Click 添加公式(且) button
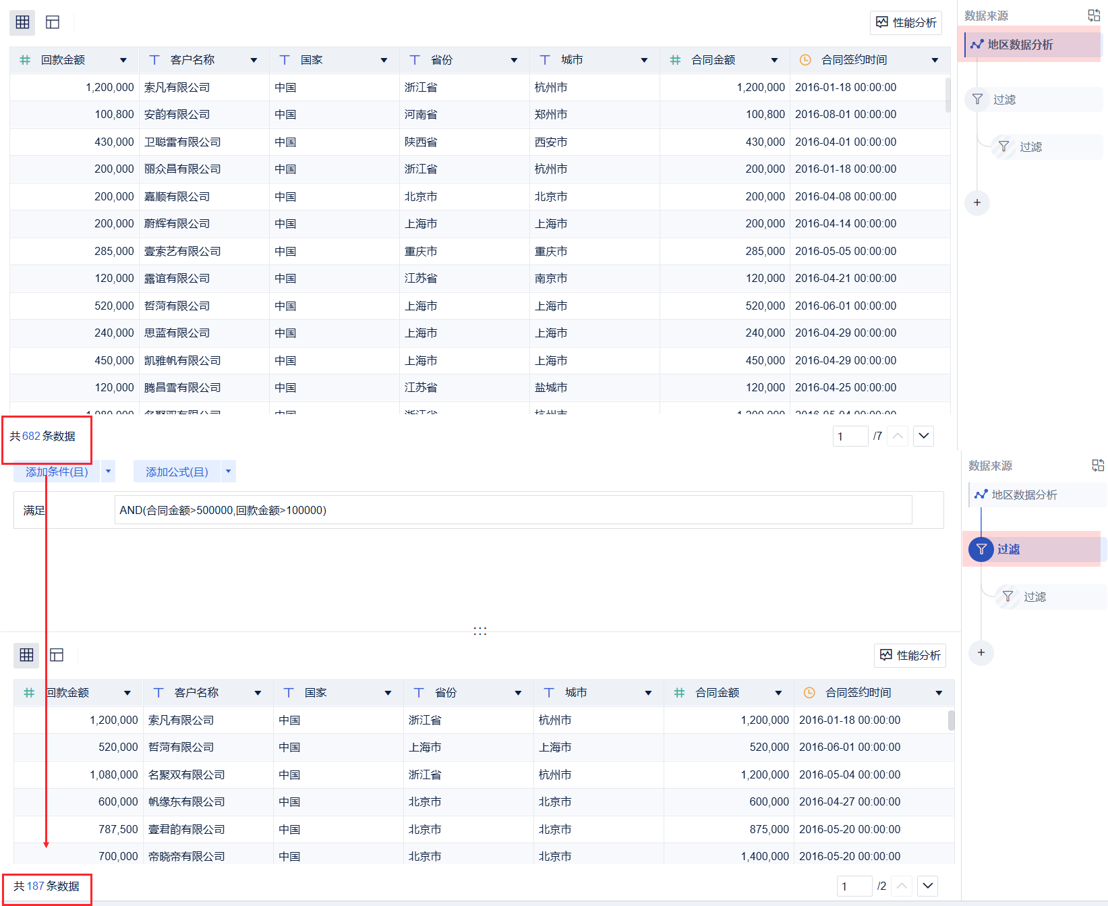Image resolution: width=1108 pixels, height=906 pixels. (177, 472)
